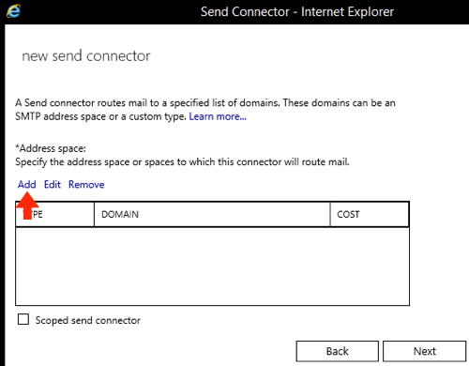
Task: Click the *Address space: label
Action: pos(51,148)
